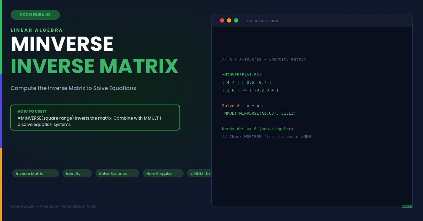Click '// Check MDETERM first to avoid #NUM!'

[268, 137]
